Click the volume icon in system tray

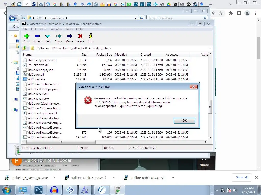(235, 190)
